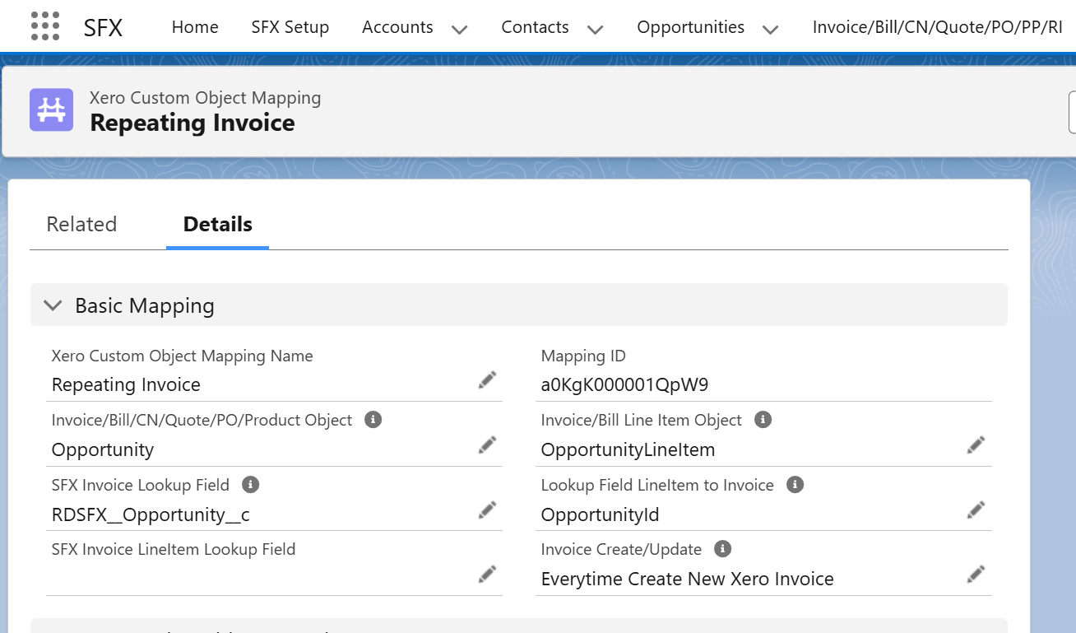Image resolution: width=1076 pixels, height=633 pixels.
Task: Switch to the Related tab
Action: pyautogui.click(x=81, y=224)
